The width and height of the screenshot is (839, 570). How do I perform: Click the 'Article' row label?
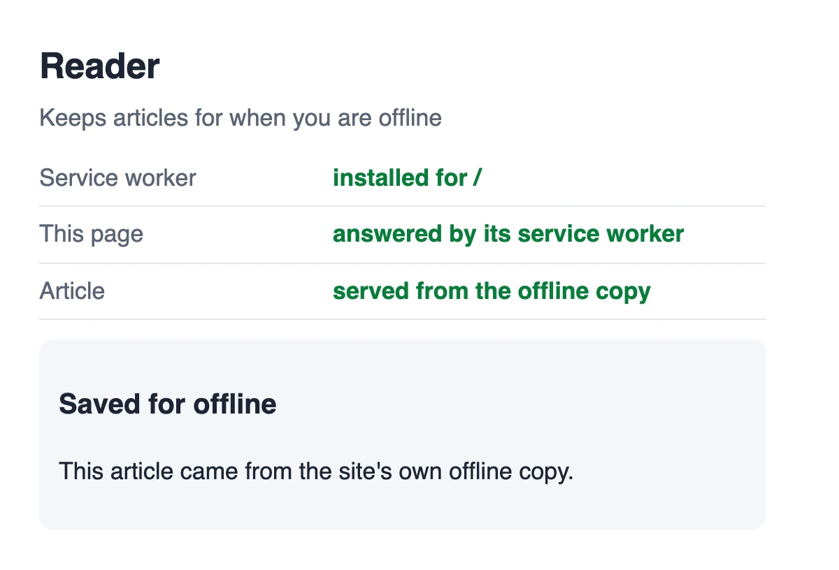72,291
